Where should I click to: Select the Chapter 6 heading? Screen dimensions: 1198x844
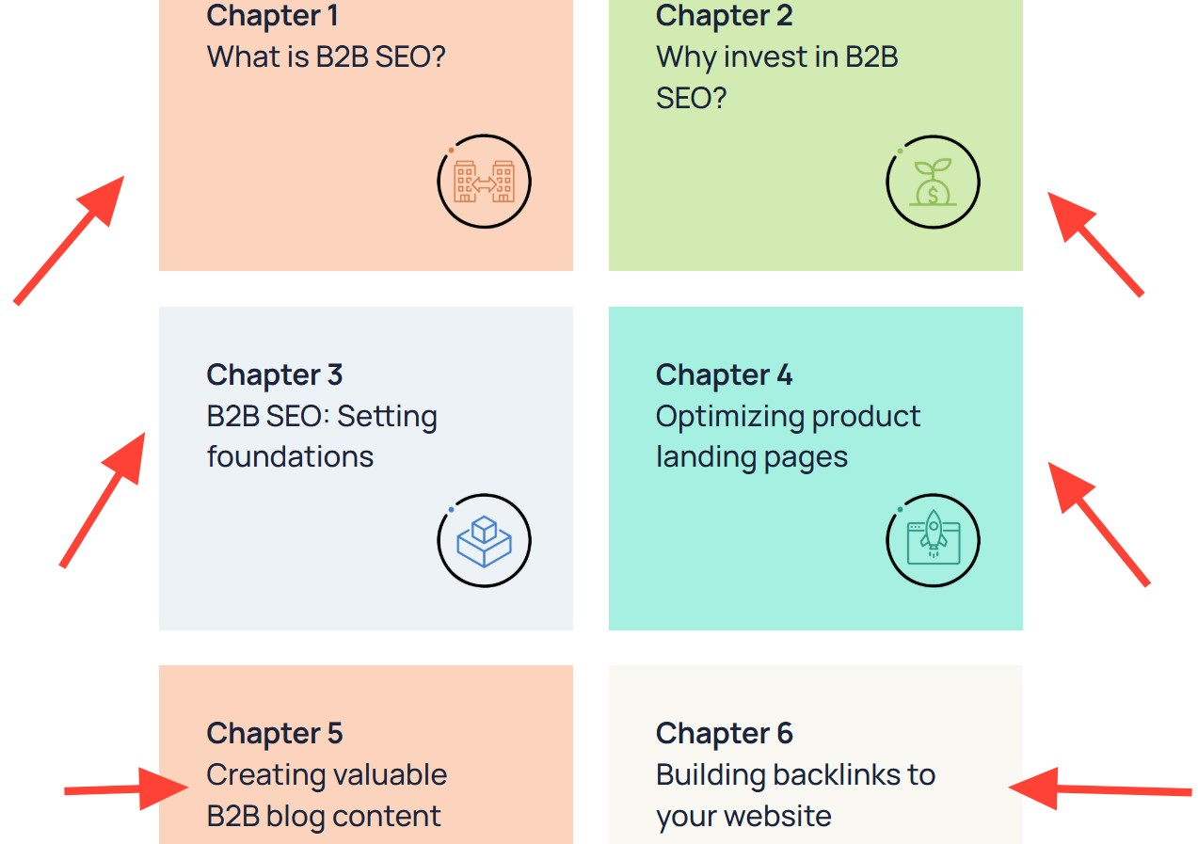pos(724,733)
